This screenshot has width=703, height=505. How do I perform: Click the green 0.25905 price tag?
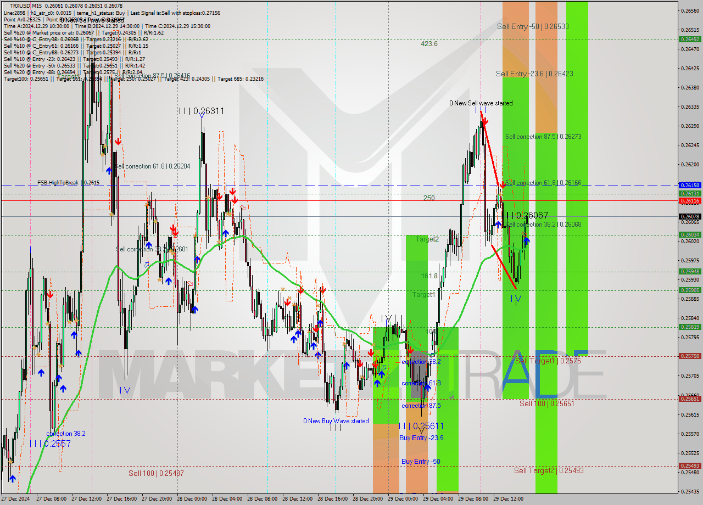point(690,290)
